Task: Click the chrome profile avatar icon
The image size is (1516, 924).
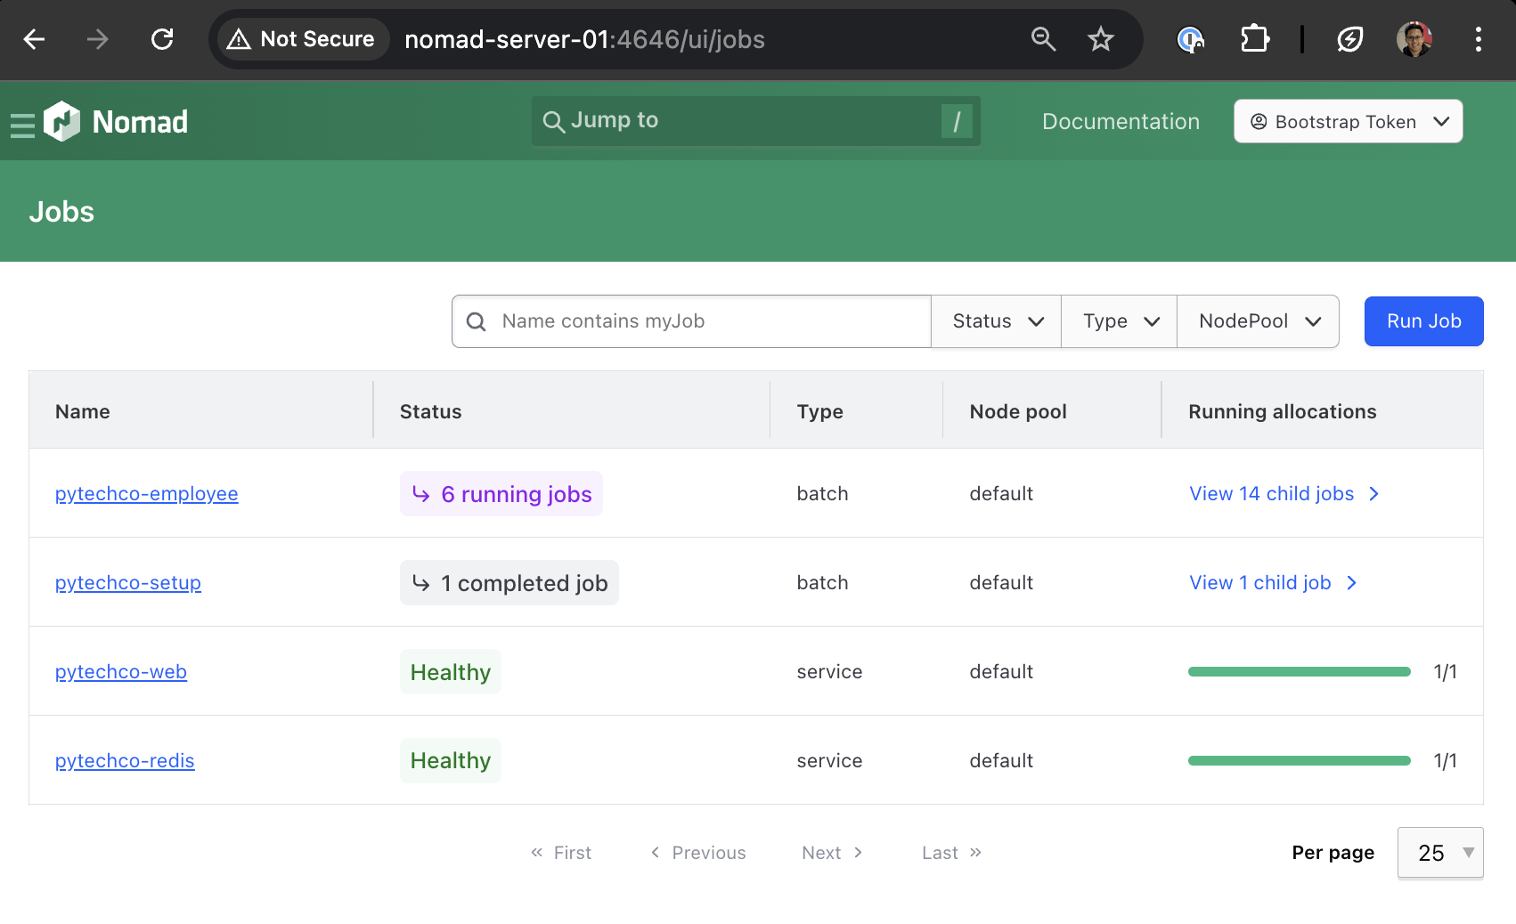Action: click(x=1414, y=39)
